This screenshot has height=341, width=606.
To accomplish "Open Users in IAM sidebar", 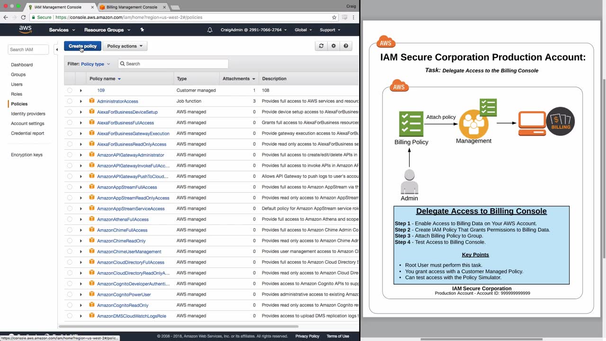I will click(x=17, y=84).
